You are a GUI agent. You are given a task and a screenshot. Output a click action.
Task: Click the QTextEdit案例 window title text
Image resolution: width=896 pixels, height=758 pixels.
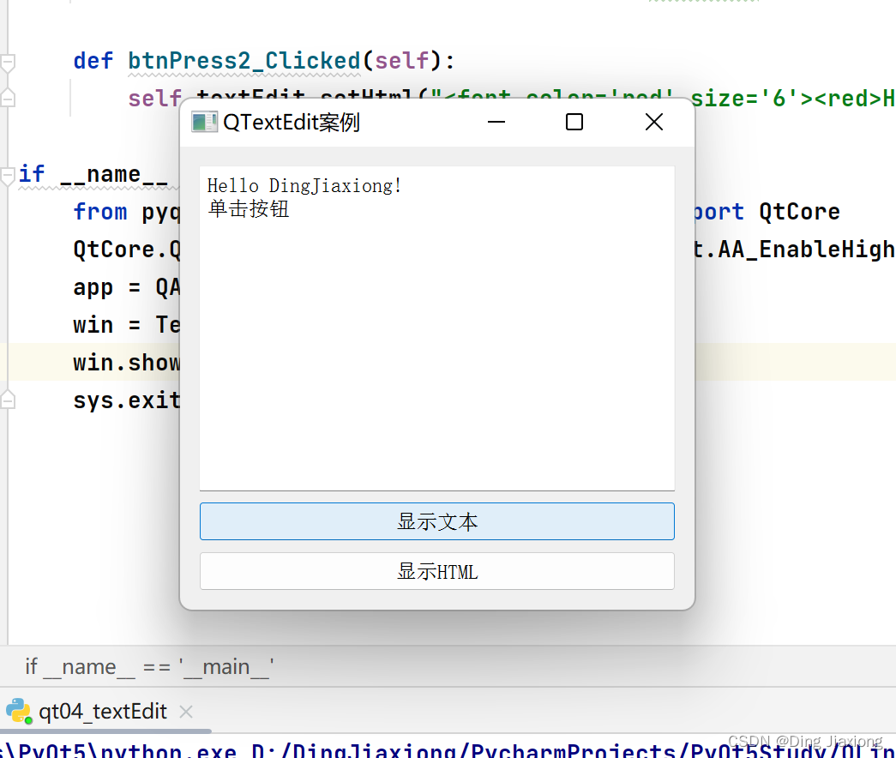(x=292, y=123)
